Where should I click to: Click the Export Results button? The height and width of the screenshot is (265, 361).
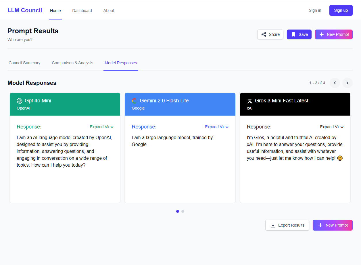point(287,225)
